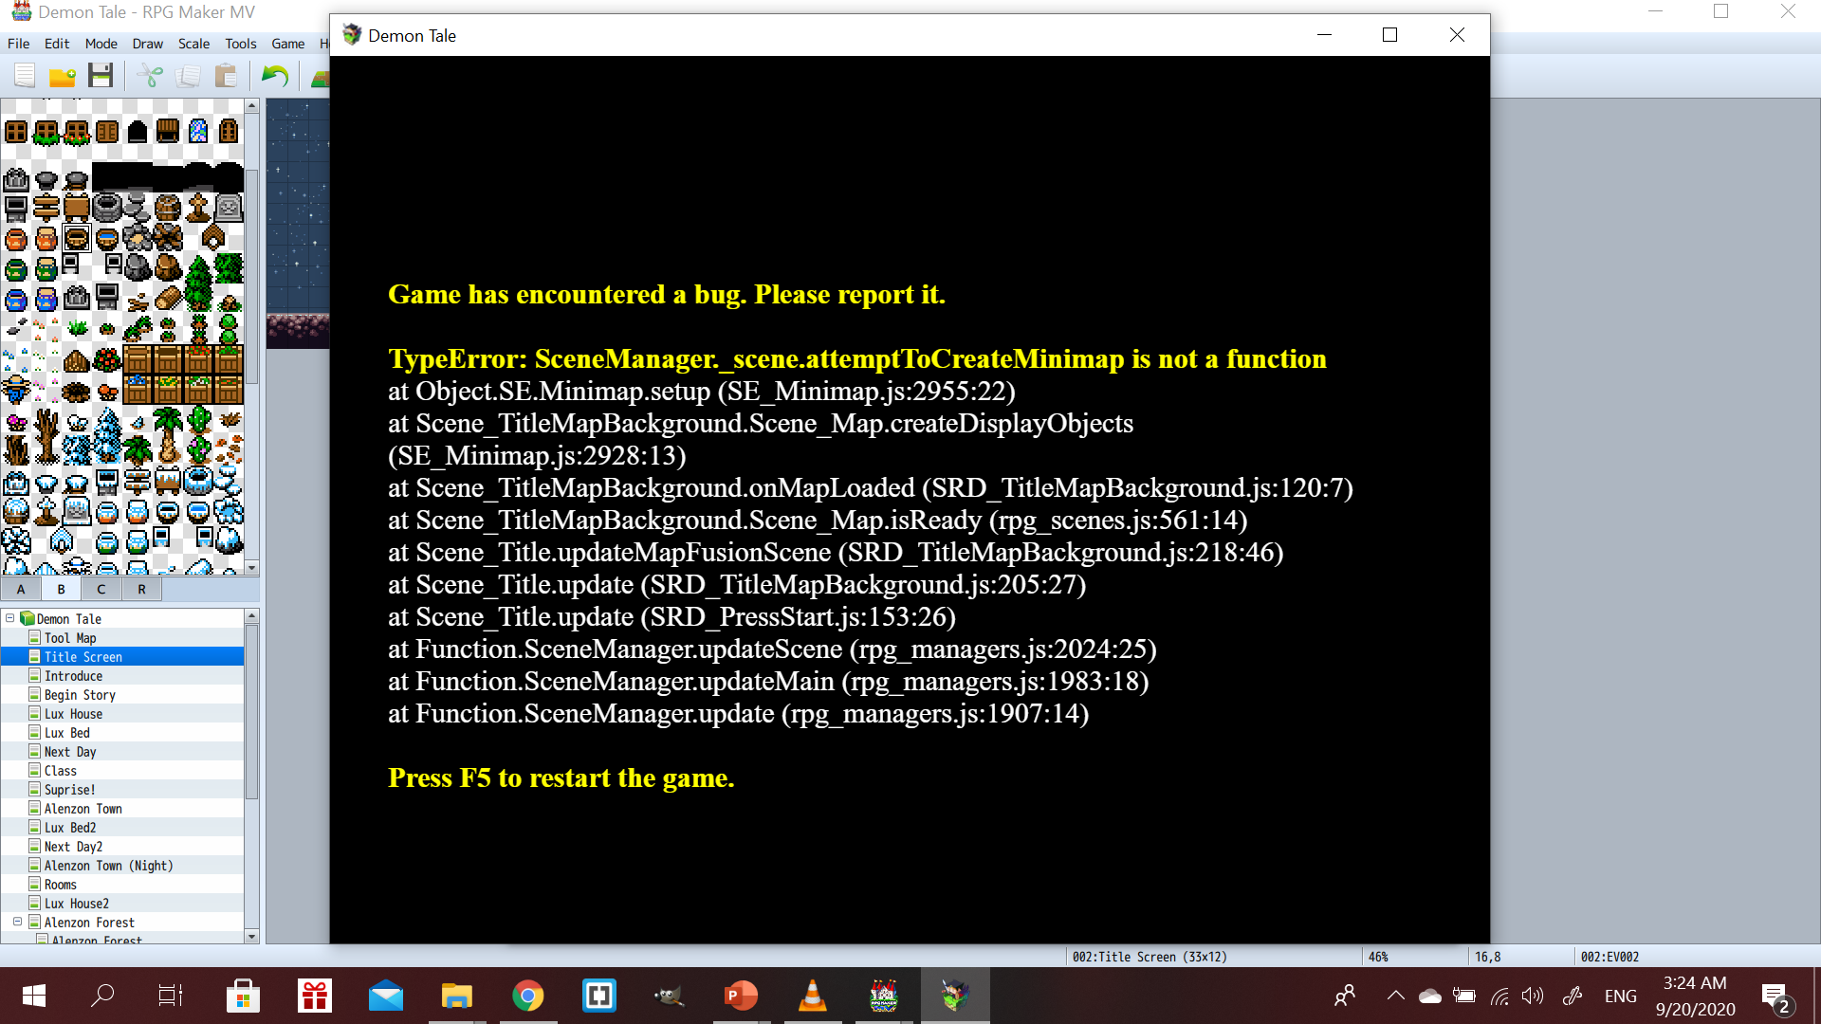Image resolution: width=1821 pixels, height=1024 pixels.
Task: Click the Undo arrow icon
Action: [x=275, y=76]
